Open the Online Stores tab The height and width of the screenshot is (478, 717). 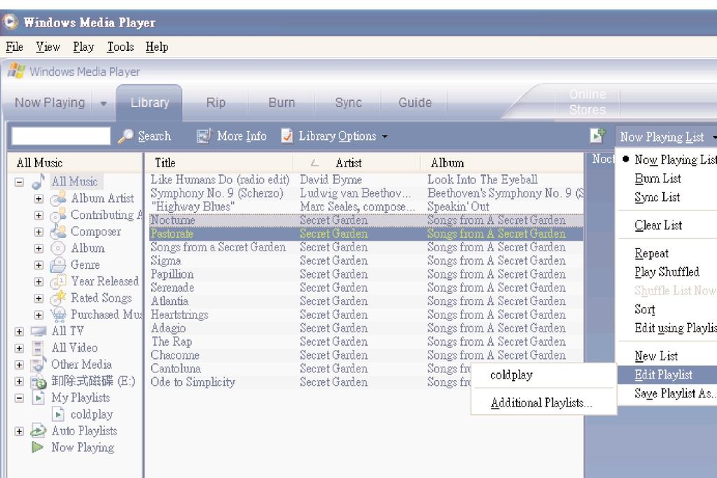pos(587,102)
